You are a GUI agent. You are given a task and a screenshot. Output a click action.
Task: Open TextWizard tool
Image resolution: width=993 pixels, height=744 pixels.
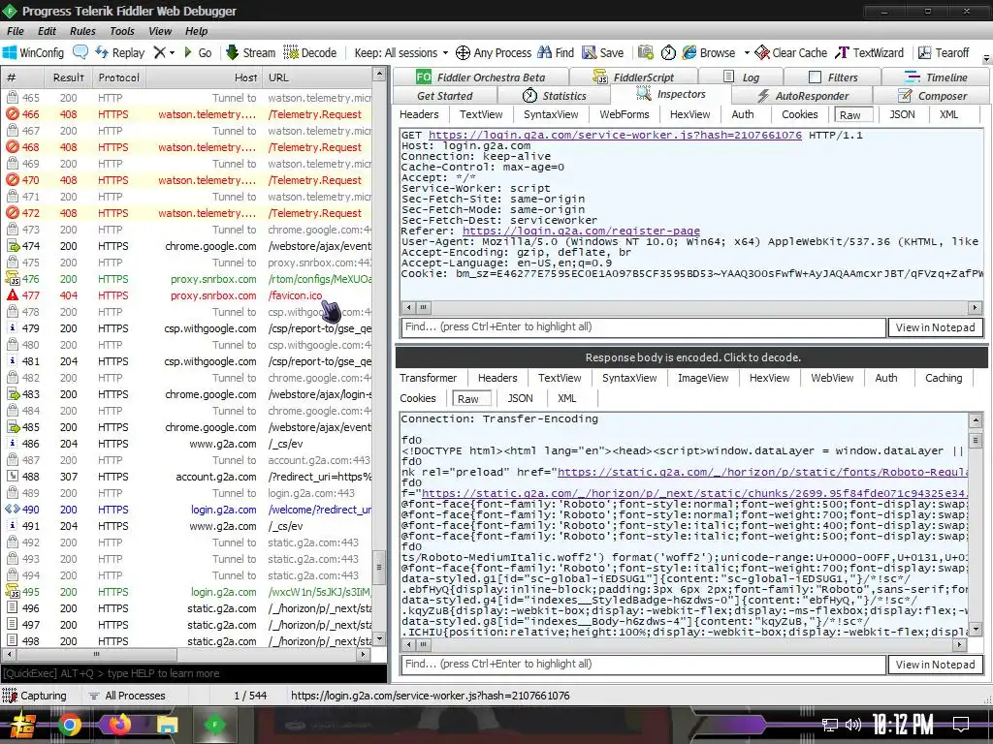pyautogui.click(x=870, y=52)
